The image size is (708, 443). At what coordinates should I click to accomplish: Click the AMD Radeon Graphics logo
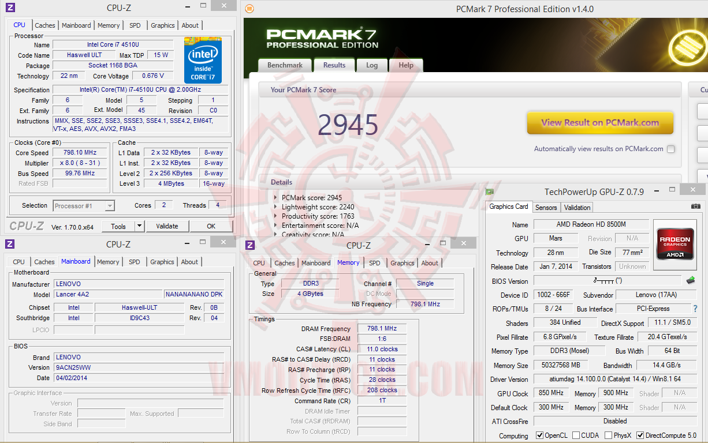(x=675, y=243)
